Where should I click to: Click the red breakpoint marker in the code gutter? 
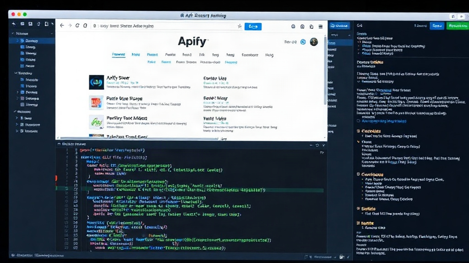tap(56, 178)
